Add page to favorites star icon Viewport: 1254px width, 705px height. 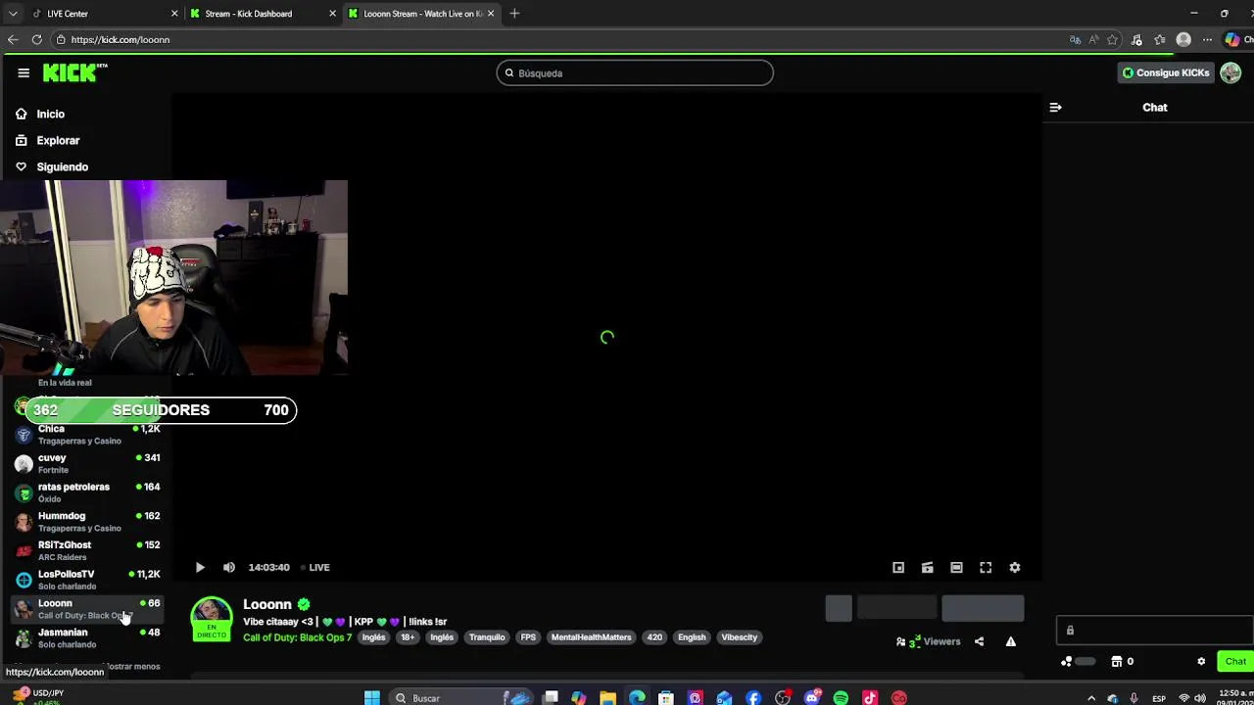pyautogui.click(x=1112, y=40)
